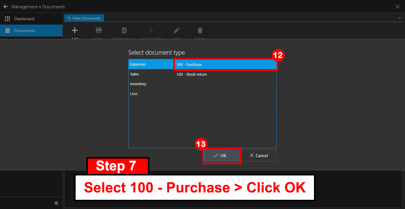
Task: Select 120 - Stock return document type
Action: (x=192, y=75)
